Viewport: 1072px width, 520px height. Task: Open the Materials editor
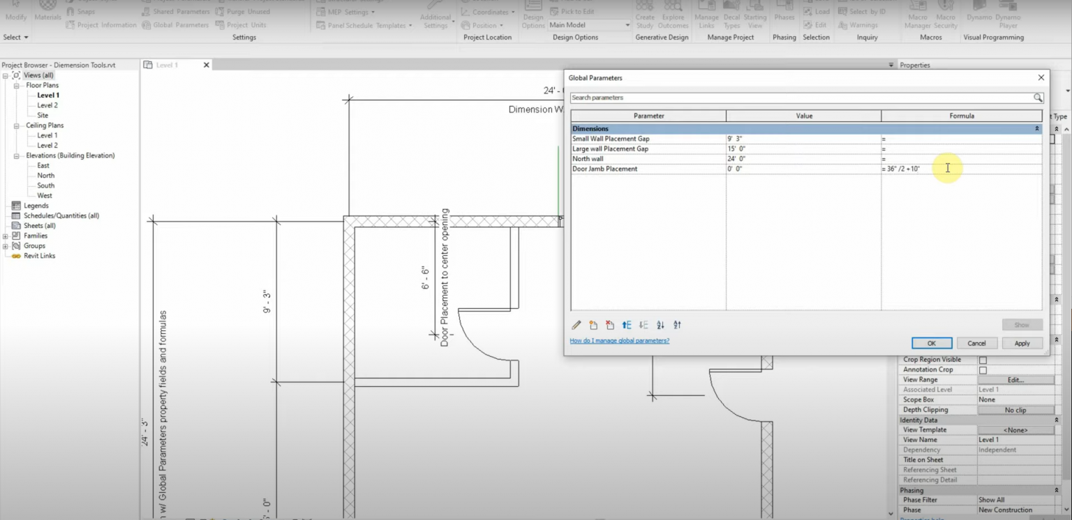(x=47, y=17)
